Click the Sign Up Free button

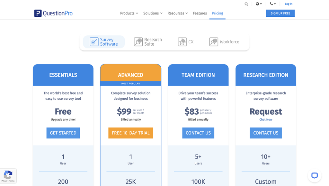(280, 13)
